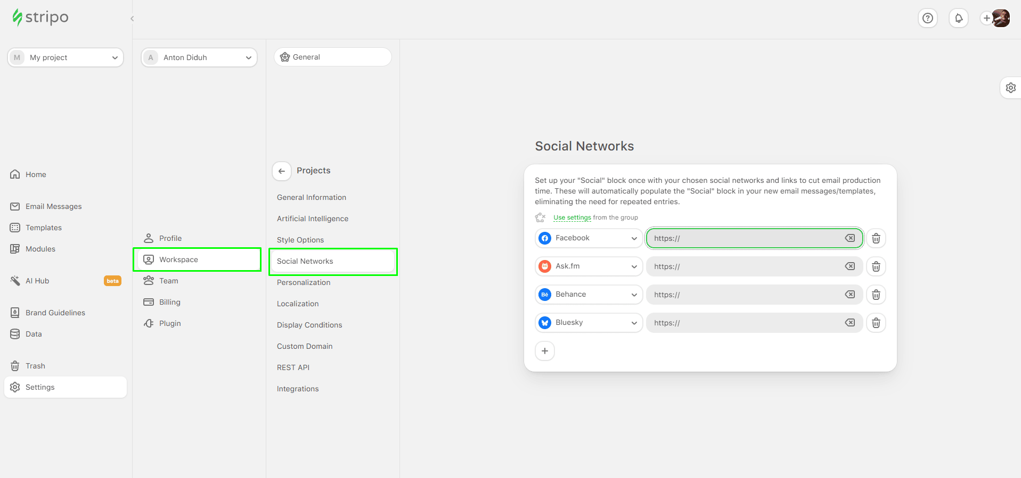Open the help question mark icon
This screenshot has height=478, width=1021.
pyautogui.click(x=928, y=18)
